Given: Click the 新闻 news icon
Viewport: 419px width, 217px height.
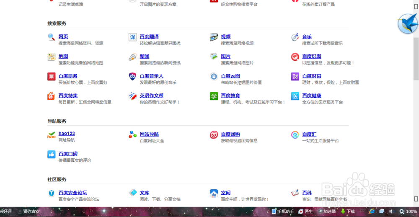Looking at the screenshot, I should tap(132, 57).
